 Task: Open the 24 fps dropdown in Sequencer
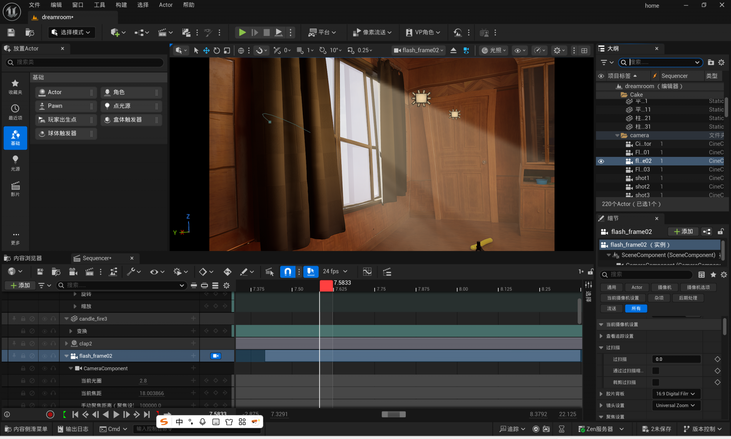(x=335, y=271)
